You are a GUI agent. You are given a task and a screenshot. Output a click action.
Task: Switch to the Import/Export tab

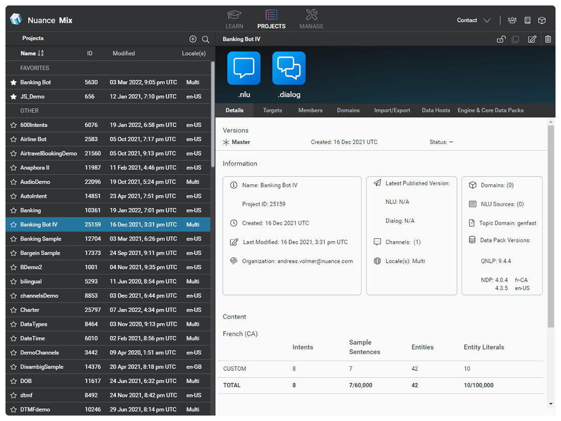coord(392,110)
